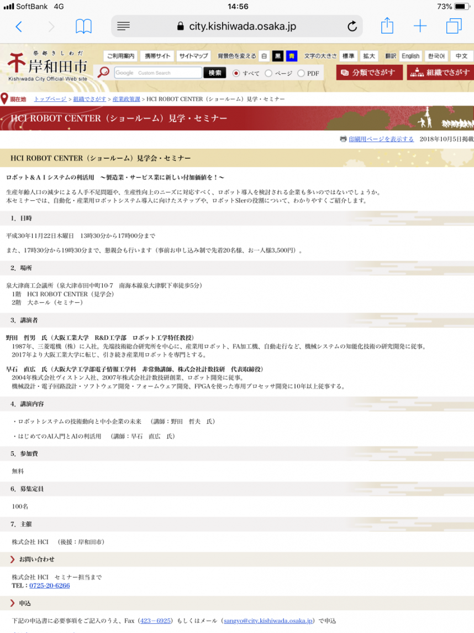The image size is (474, 633).
Task: Focus the Google Custom Search field
Action: click(158, 72)
